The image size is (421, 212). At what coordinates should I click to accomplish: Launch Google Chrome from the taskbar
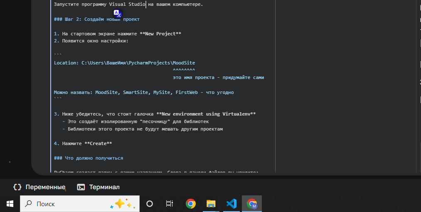point(191,204)
